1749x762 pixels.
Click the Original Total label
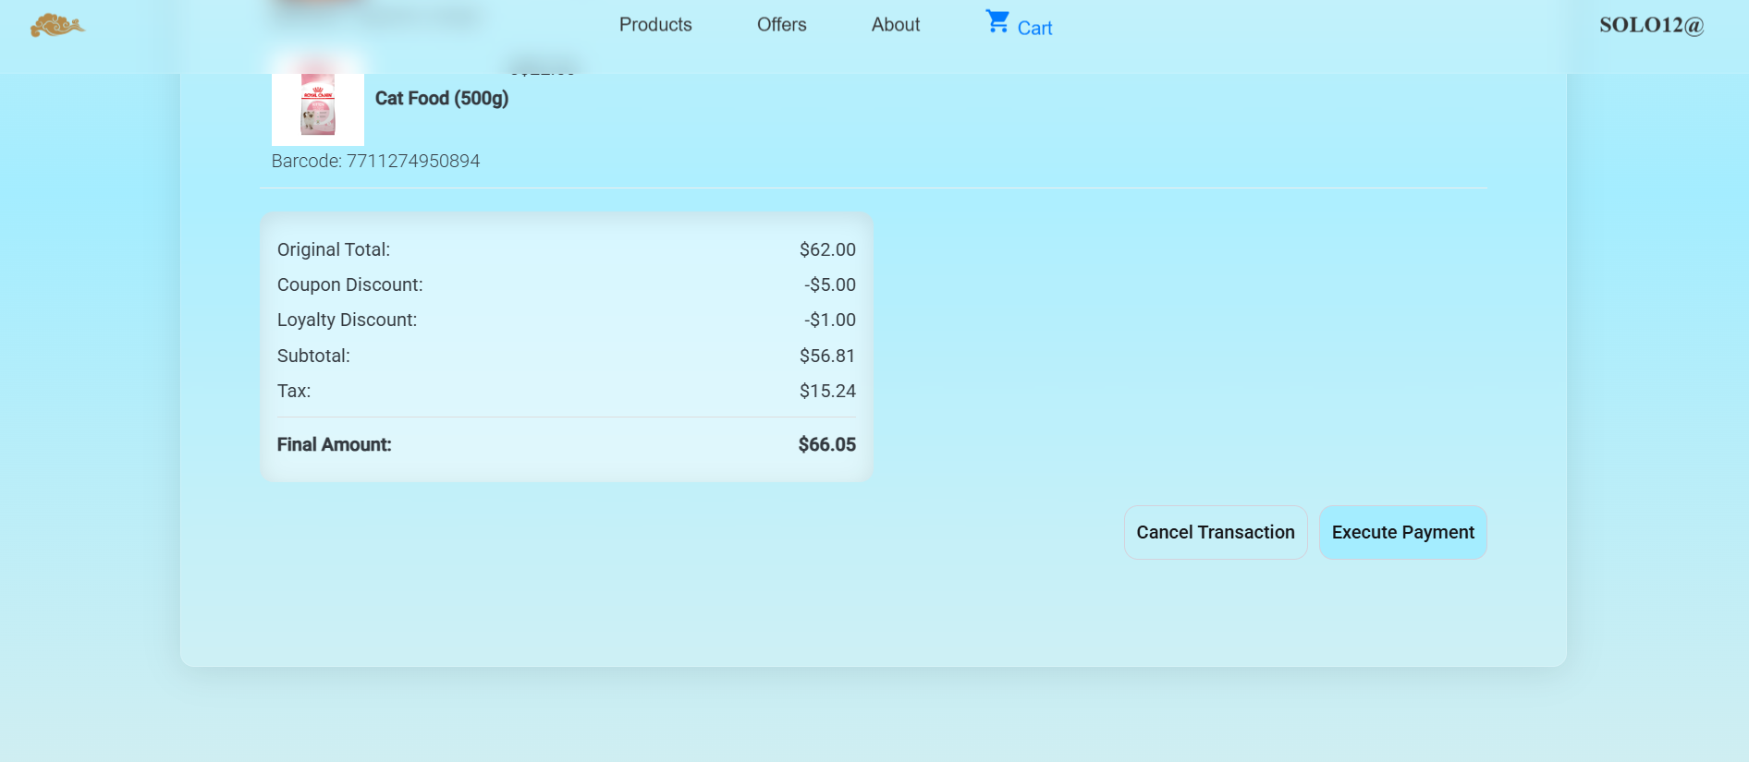click(x=334, y=249)
